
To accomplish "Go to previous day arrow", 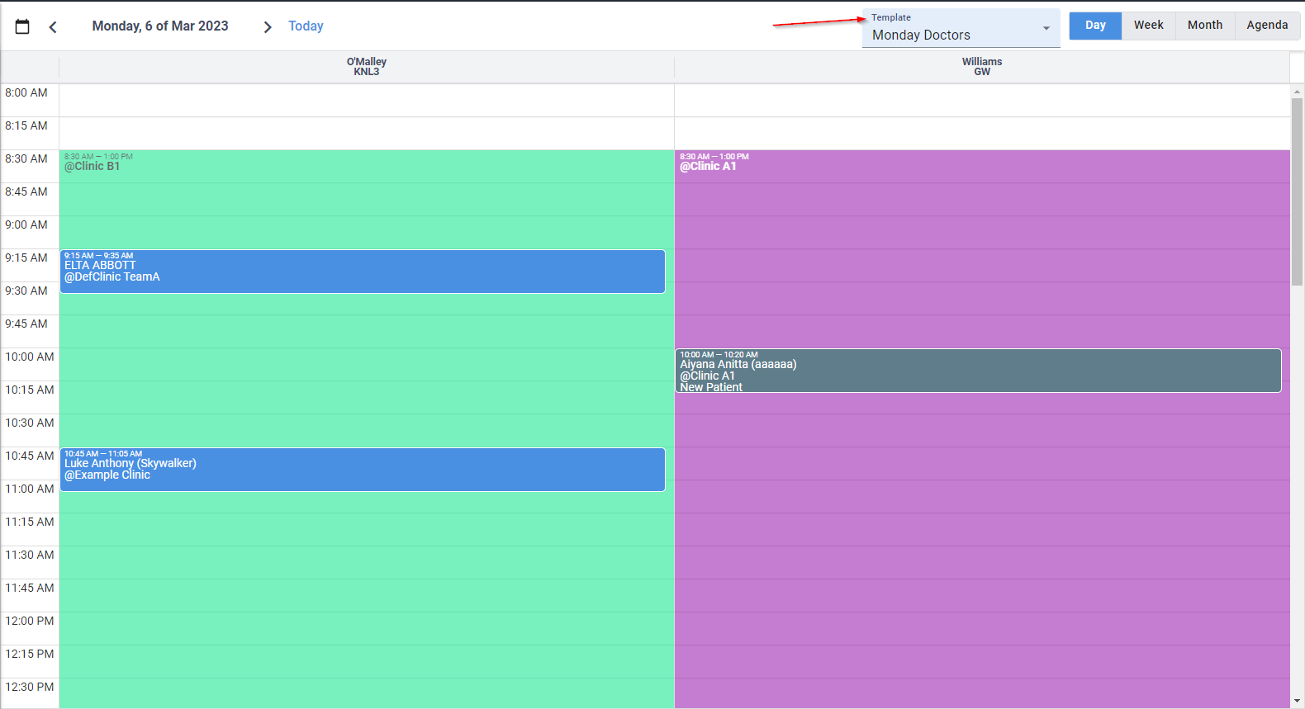I will click(53, 27).
